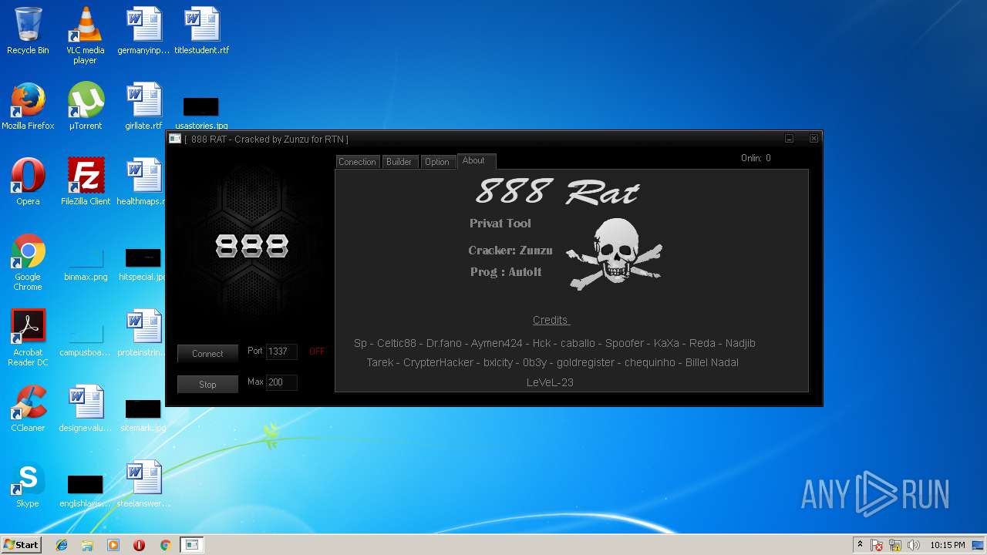Open Internet Explorer from taskbar
The width and height of the screenshot is (987, 555).
62,545
